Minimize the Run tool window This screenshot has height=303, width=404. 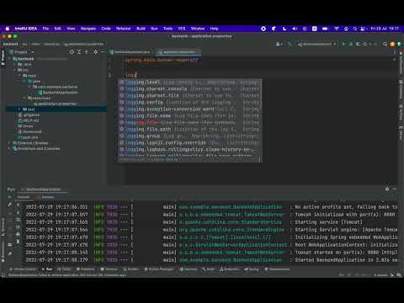(394, 189)
